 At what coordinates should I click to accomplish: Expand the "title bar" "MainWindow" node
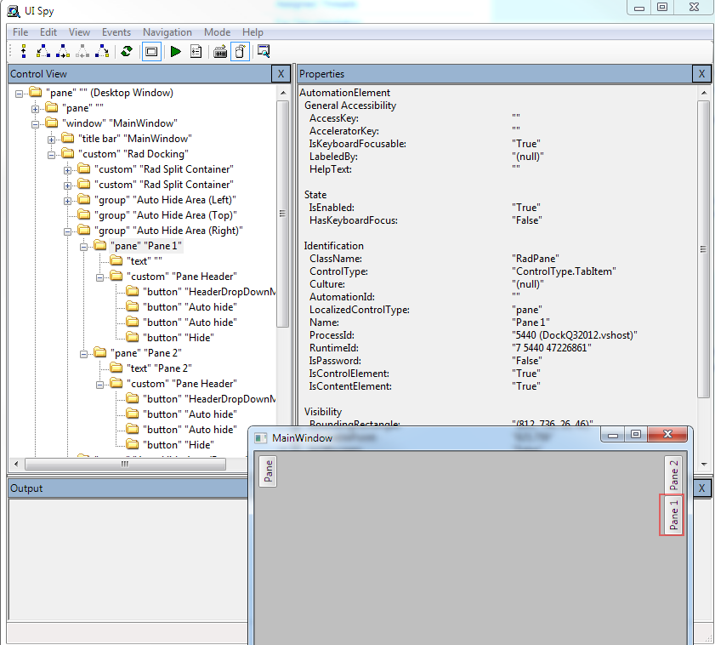pos(52,139)
